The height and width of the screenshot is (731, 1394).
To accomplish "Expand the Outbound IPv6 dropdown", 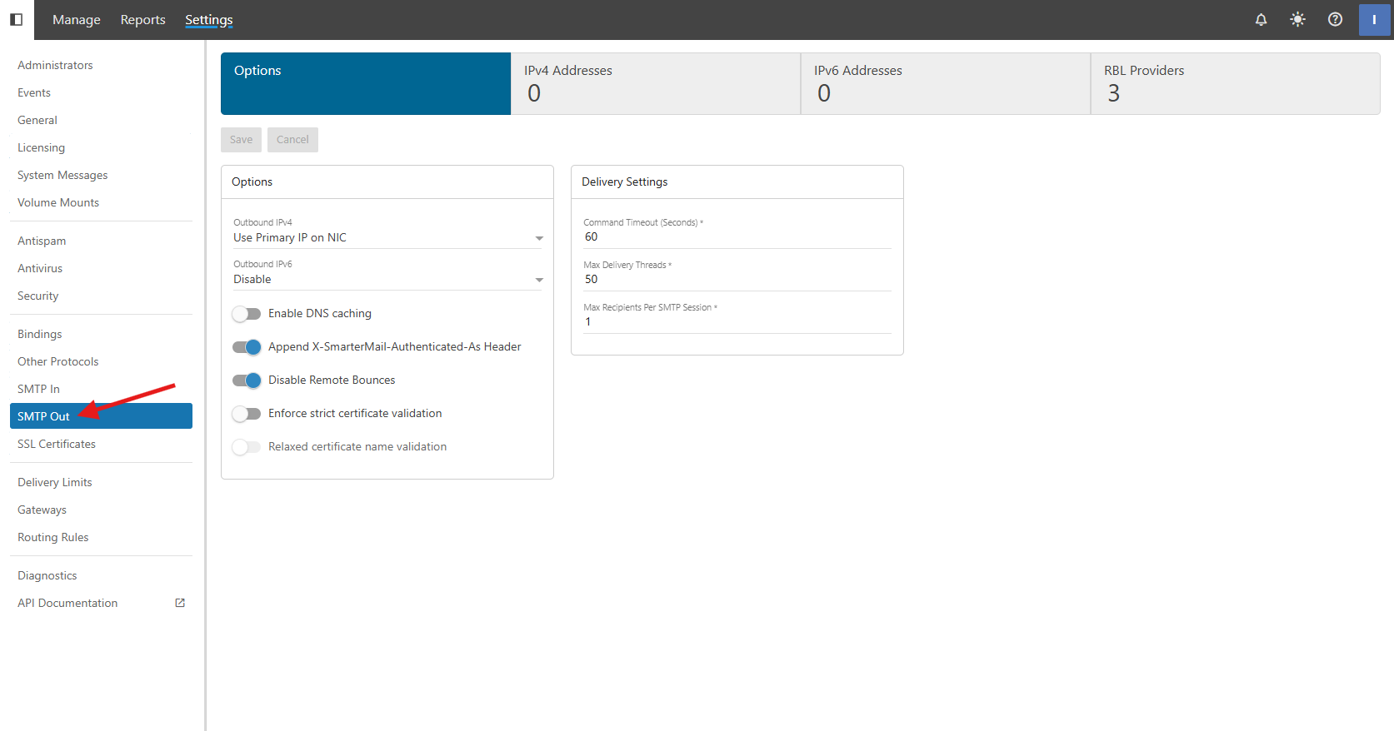I will click(387, 280).
